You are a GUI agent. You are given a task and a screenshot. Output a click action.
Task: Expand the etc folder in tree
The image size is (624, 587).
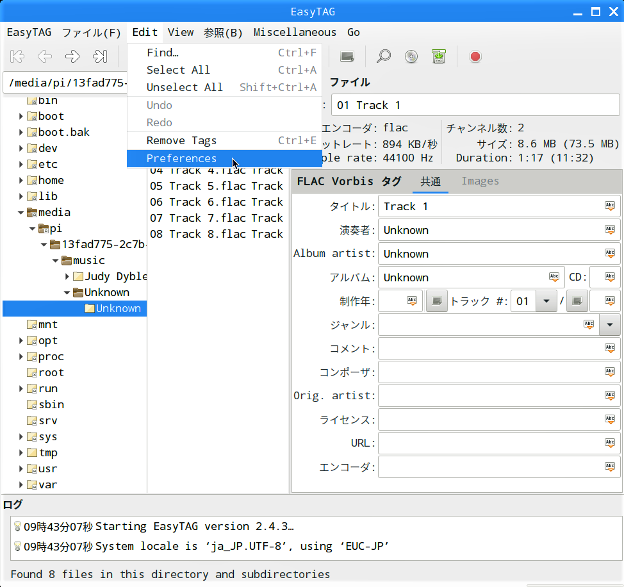point(21,164)
